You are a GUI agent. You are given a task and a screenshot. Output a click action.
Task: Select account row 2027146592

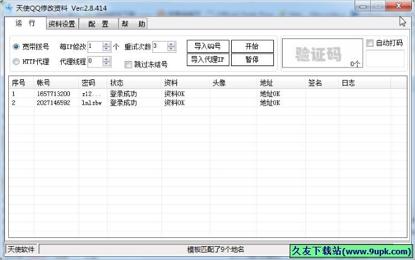[208, 103]
